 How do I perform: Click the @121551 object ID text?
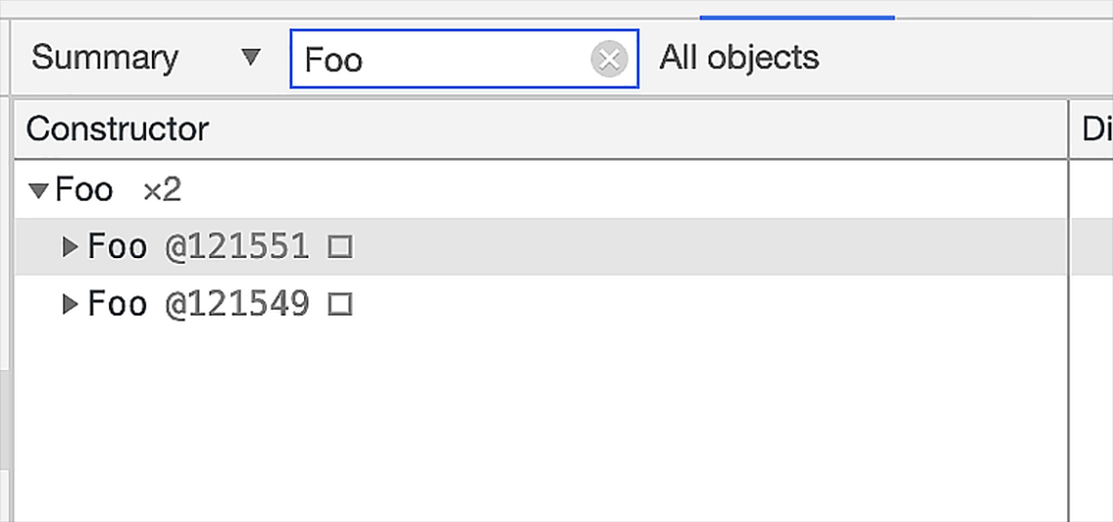click(237, 247)
